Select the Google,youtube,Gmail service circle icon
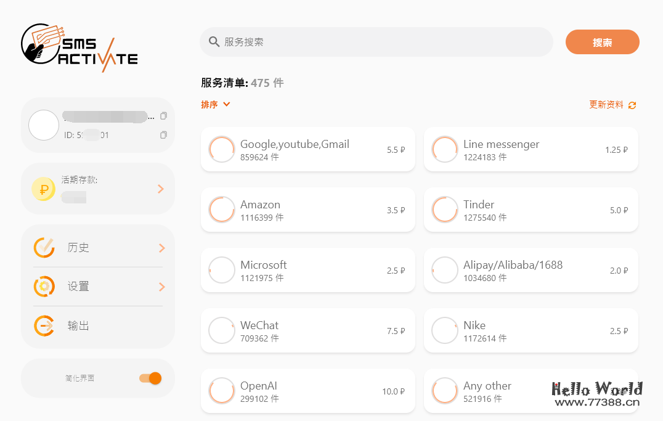This screenshot has width=663, height=421. pos(222,149)
